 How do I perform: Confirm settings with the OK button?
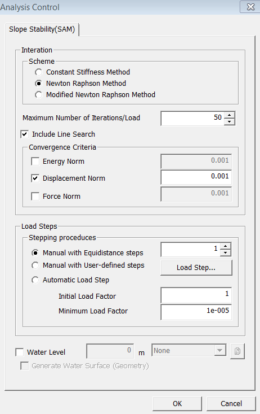(177, 403)
